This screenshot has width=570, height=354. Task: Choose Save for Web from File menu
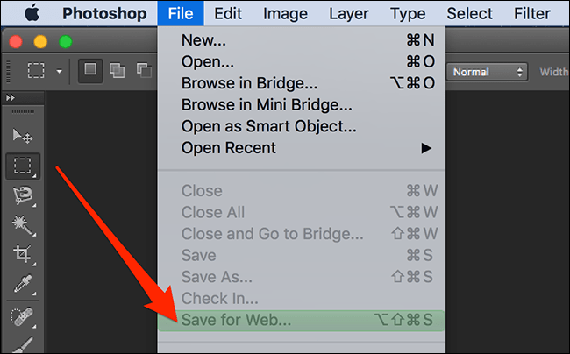click(x=302, y=320)
